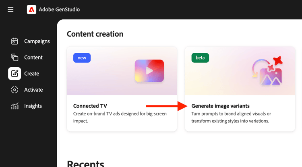302x167 pixels.
Task: Click the Insights chart icon
Action: (14, 106)
